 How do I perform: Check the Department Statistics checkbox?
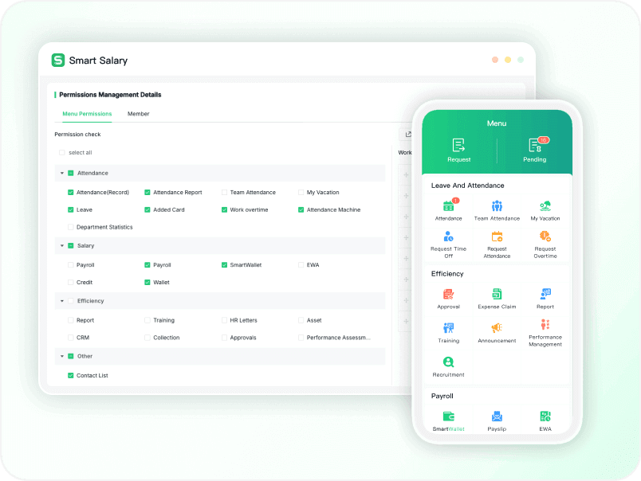click(70, 227)
